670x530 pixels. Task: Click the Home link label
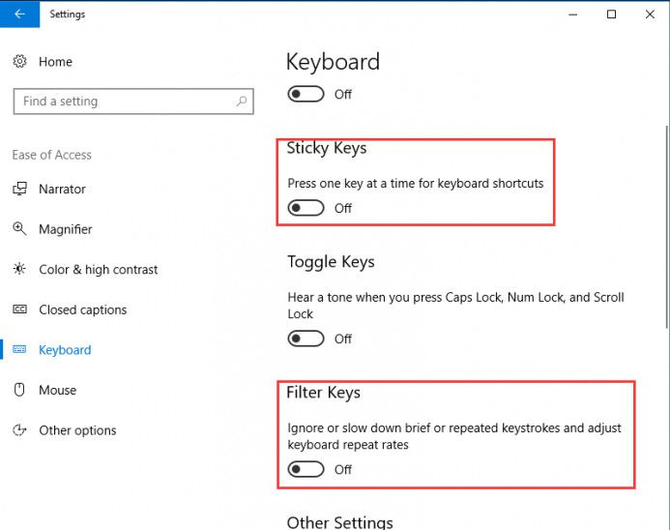point(55,62)
